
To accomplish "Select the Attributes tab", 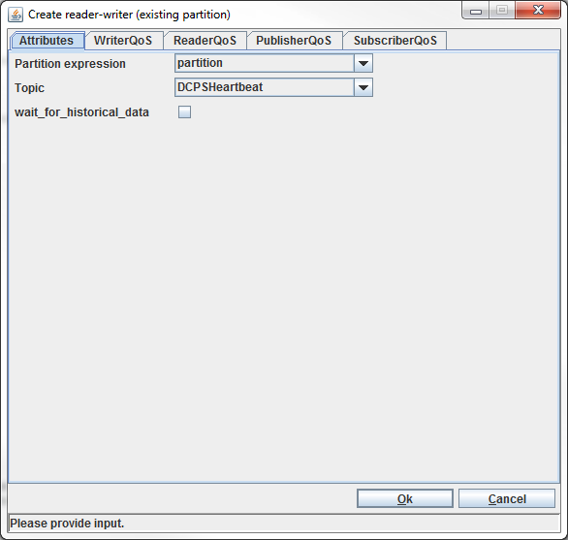I will [47, 41].
